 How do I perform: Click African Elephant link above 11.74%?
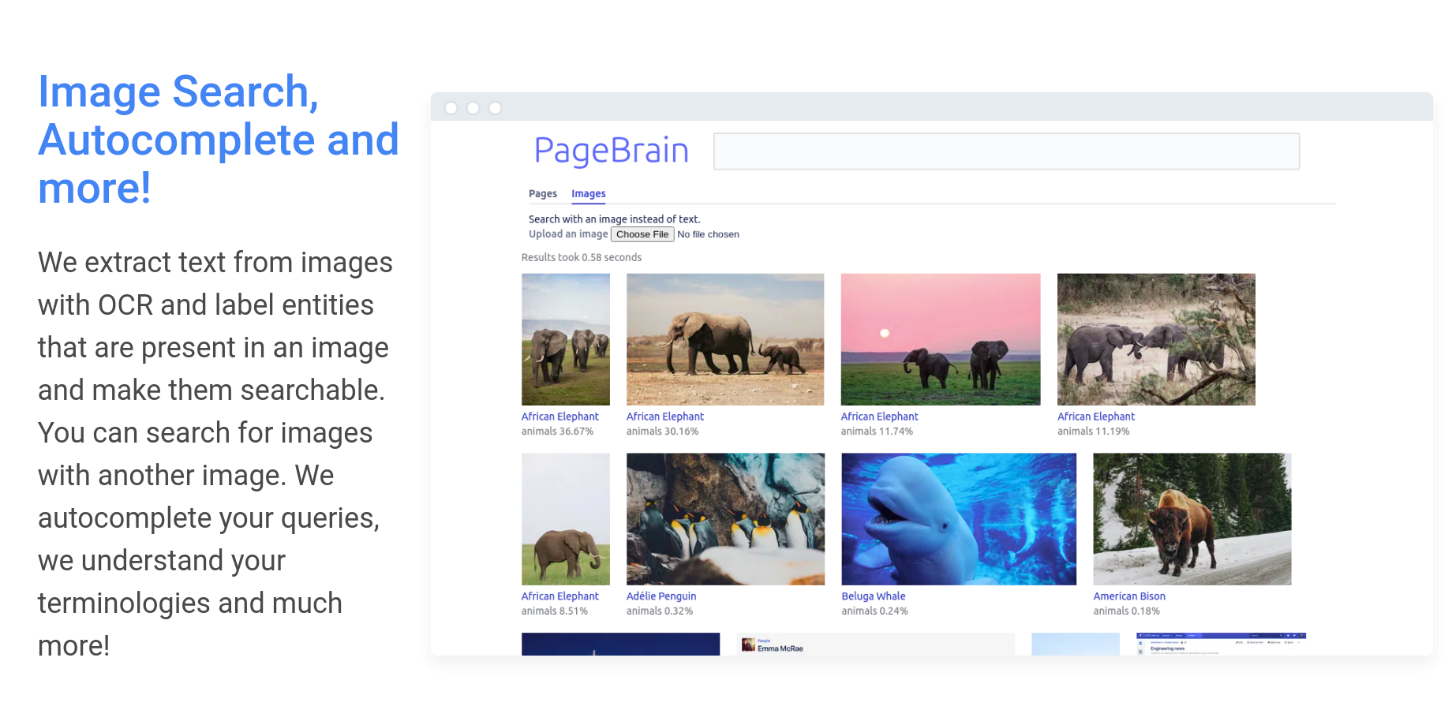coord(880,417)
